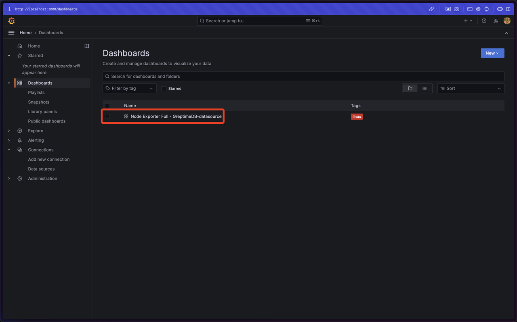Screen dimensions: 517x322
Task: Open the Grafana home logo
Action: (11, 21)
